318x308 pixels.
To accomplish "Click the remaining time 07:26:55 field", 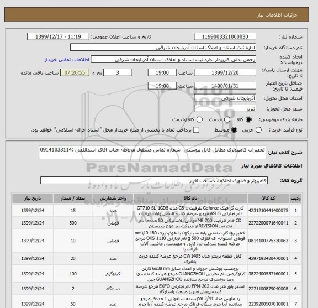I will (75, 72).
